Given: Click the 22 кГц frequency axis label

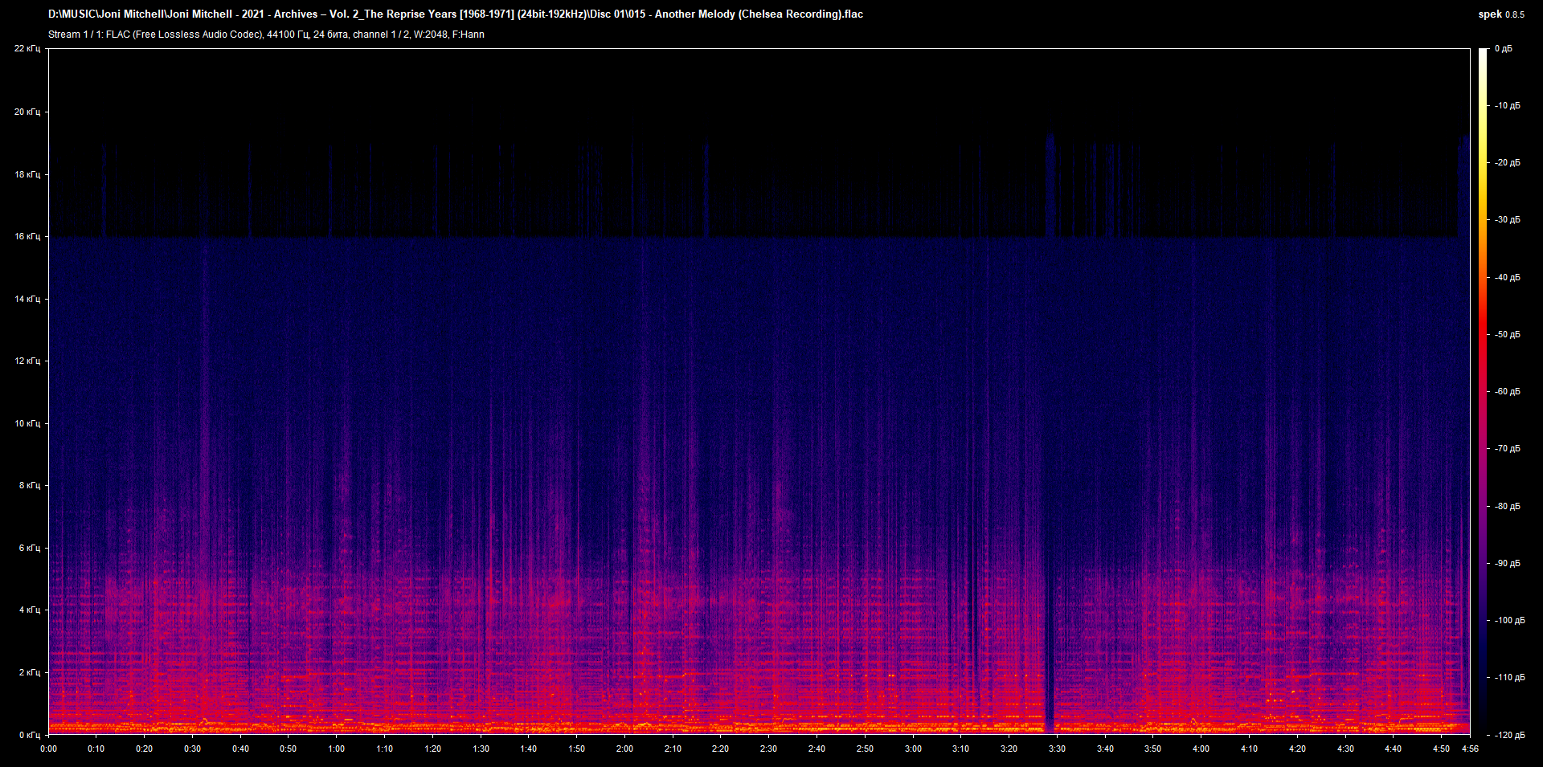Looking at the screenshot, I should coord(27,48).
